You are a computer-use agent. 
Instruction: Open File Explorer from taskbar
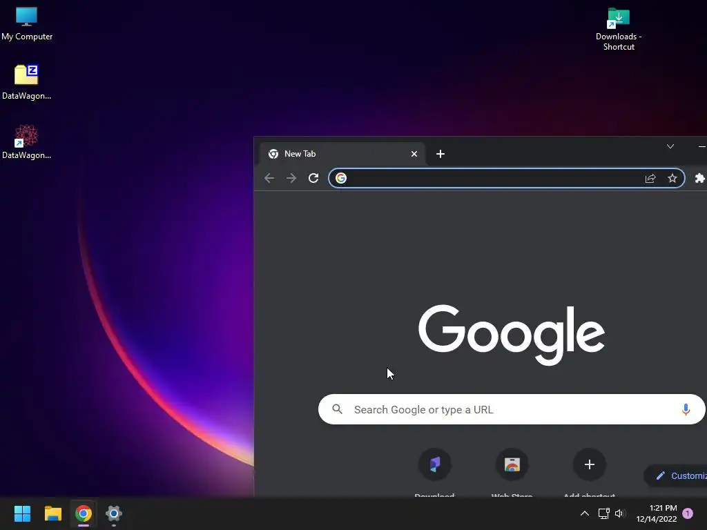click(52, 513)
